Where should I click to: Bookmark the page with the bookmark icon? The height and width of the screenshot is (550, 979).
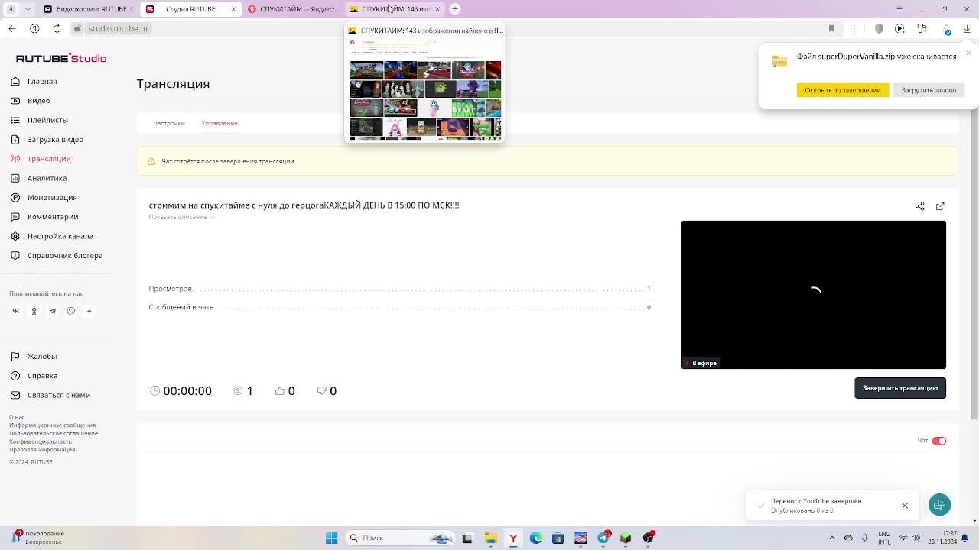831,28
